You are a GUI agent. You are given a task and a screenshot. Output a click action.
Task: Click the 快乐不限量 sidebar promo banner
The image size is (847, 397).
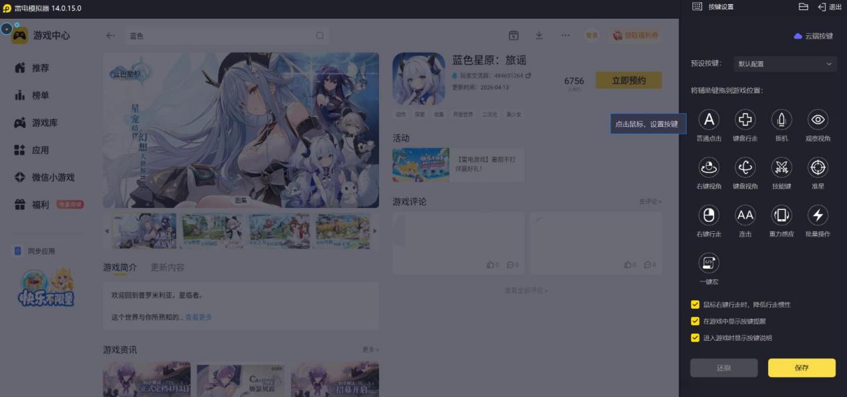click(46, 287)
